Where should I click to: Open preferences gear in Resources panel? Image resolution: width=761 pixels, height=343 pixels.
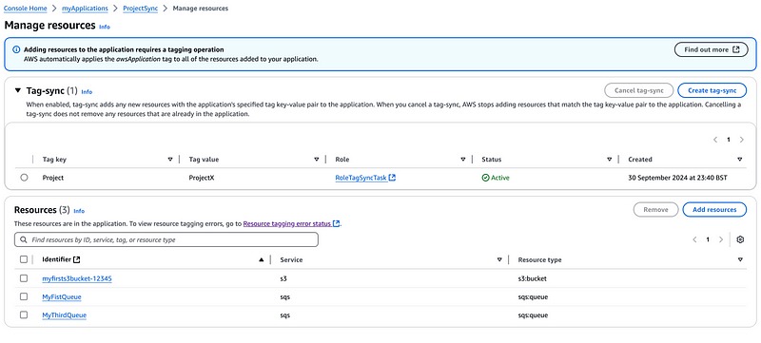click(740, 239)
